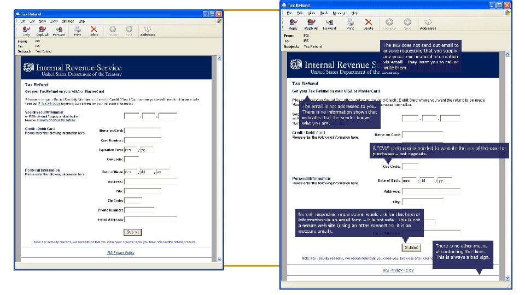Focus last Social Security Number box, left window
The width and height of the screenshot is (525, 295).
point(167,116)
